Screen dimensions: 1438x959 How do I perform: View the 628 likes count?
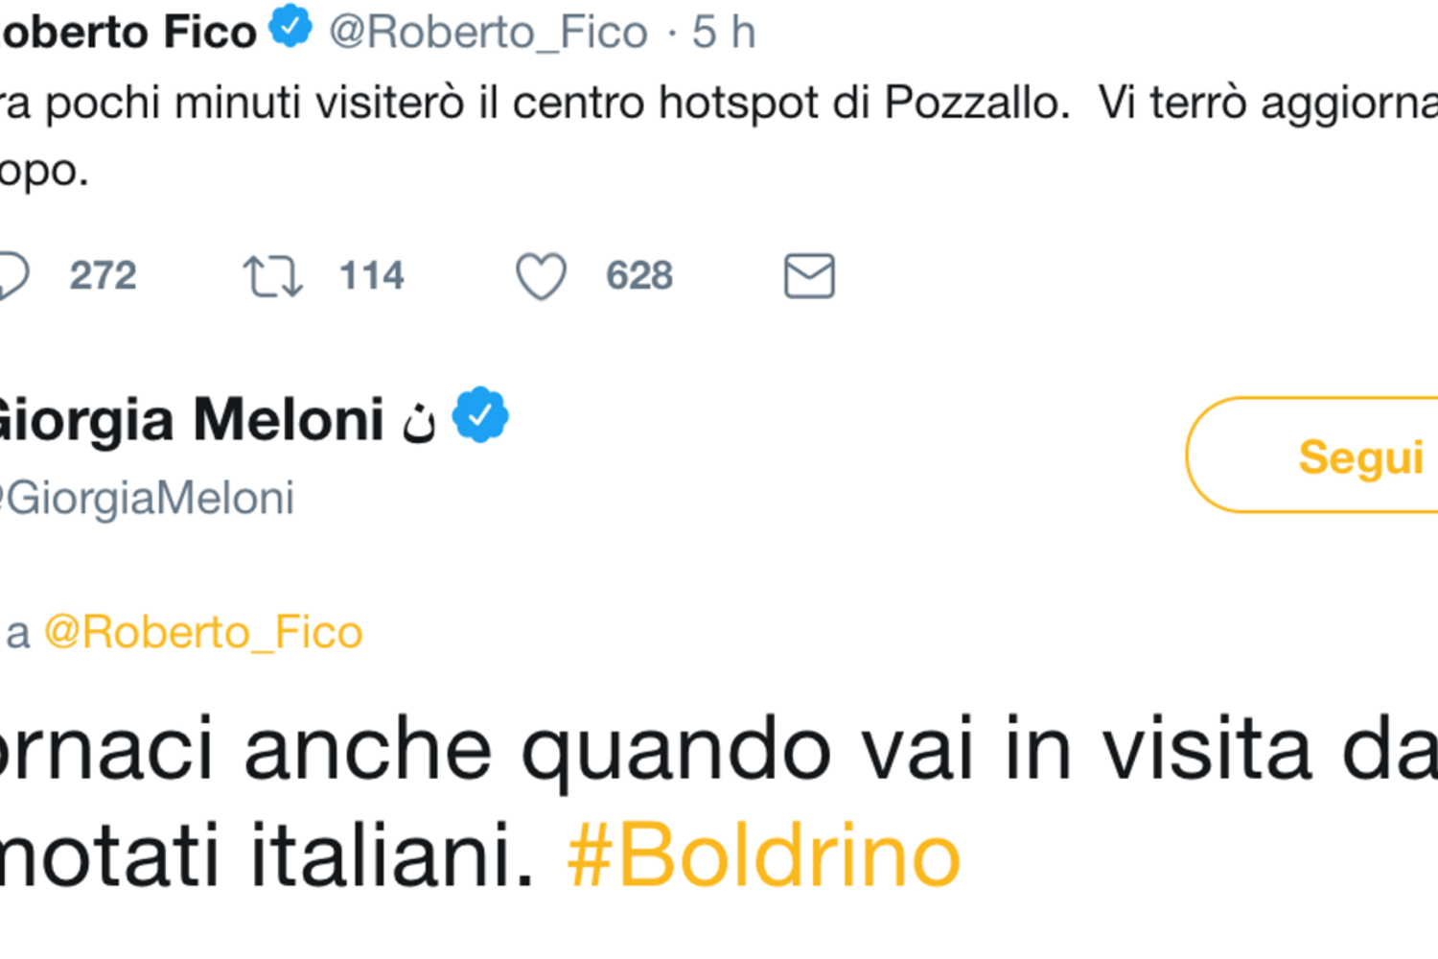pos(639,276)
